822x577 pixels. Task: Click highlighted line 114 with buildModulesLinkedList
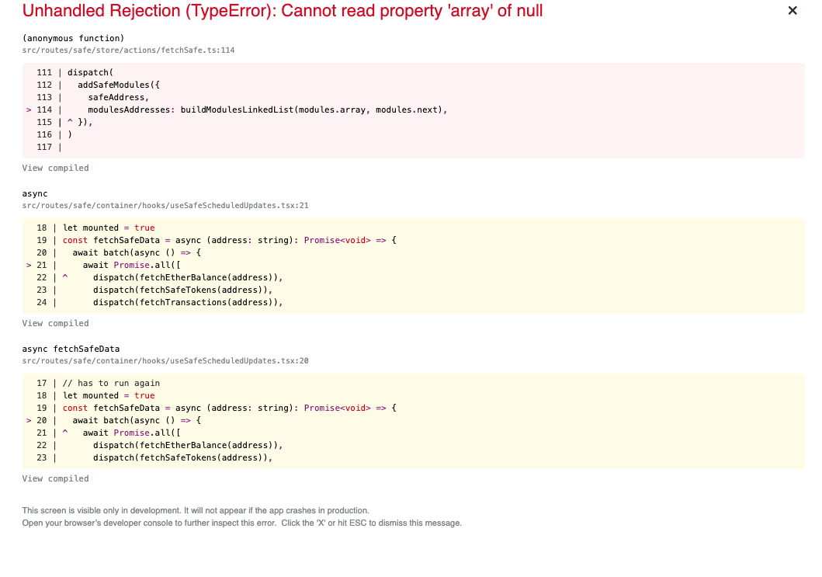click(237, 109)
